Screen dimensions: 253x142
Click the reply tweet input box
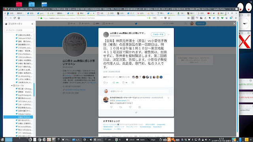coord(139,91)
